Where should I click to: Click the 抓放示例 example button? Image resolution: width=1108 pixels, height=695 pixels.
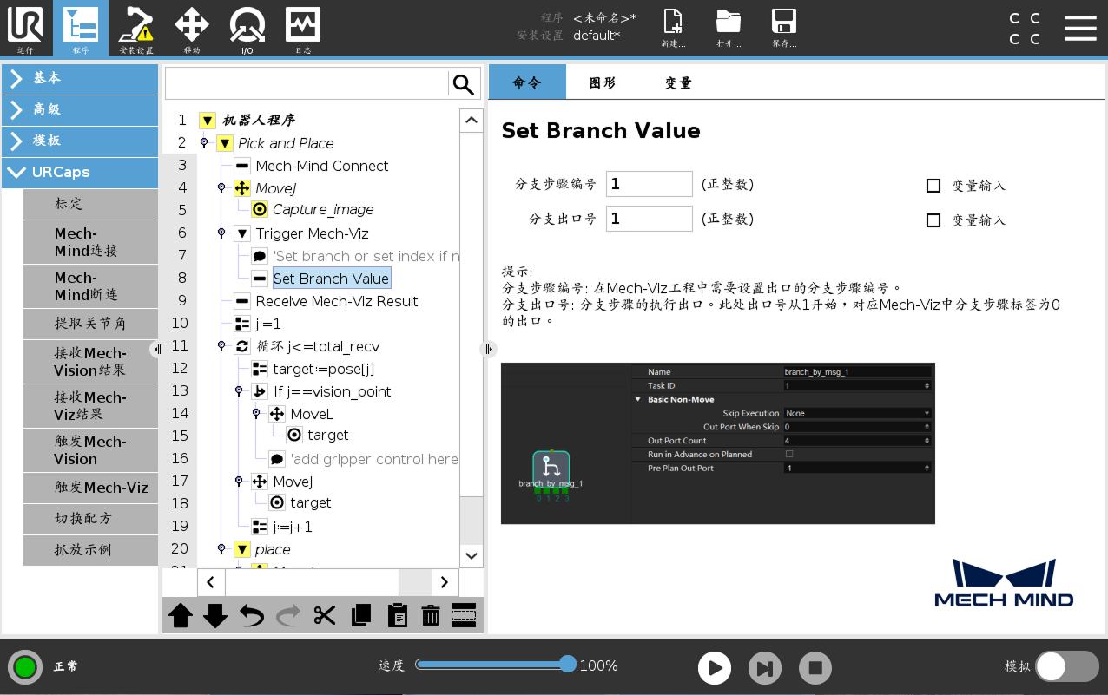[x=89, y=550]
